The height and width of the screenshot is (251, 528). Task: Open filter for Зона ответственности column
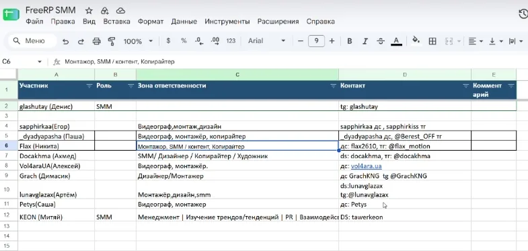click(x=334, y=86)
